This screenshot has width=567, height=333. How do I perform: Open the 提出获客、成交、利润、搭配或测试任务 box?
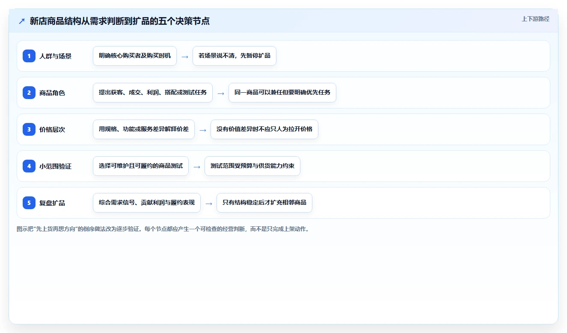click(x=153, y=93)
